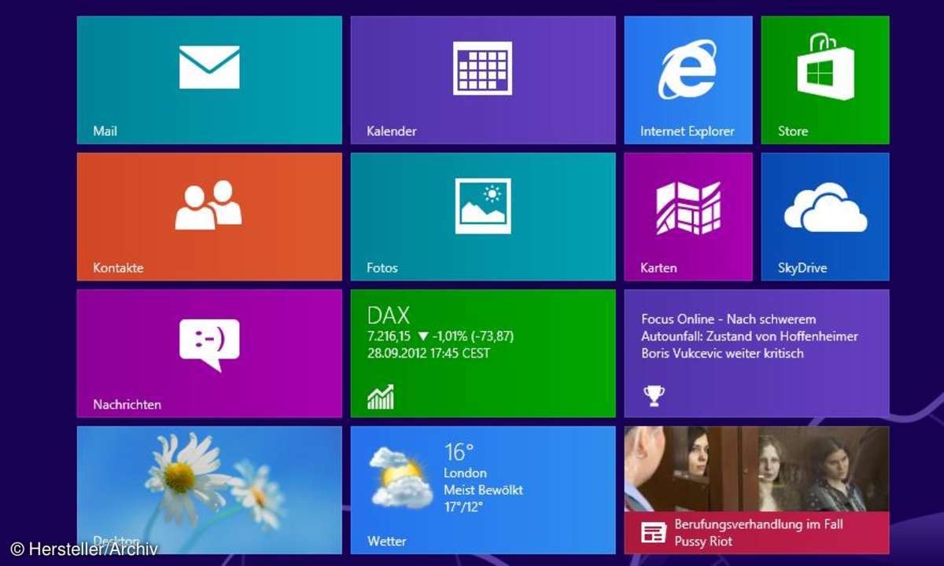Open the Focus Online sports headline
This screenshot has width=944, height=566.
click(750, 336)
